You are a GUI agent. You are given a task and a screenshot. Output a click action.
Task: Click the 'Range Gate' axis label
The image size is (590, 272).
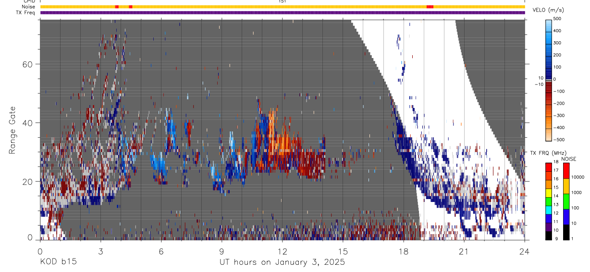[x=12, y=130]
